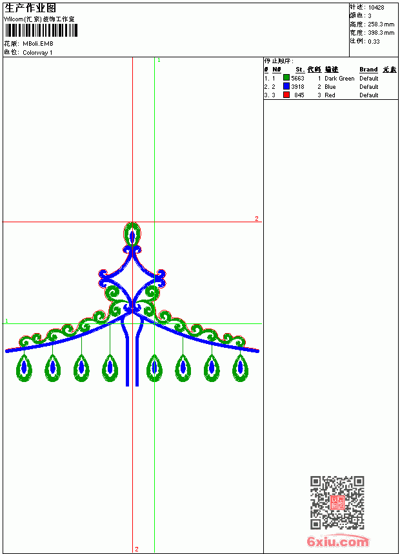Image resolution: width=400 pixels, height=554 pixels.
Task: Click the barcode under the studio name
Action: pyautogui.click(x=41, y=30)
